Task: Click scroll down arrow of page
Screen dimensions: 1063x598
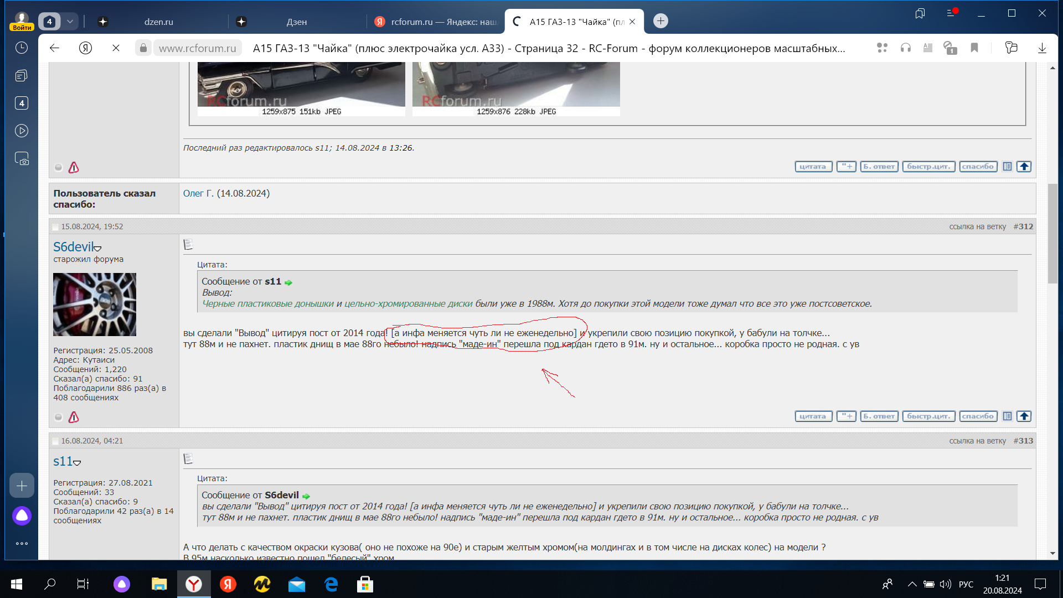Action: click(1052, 553)
